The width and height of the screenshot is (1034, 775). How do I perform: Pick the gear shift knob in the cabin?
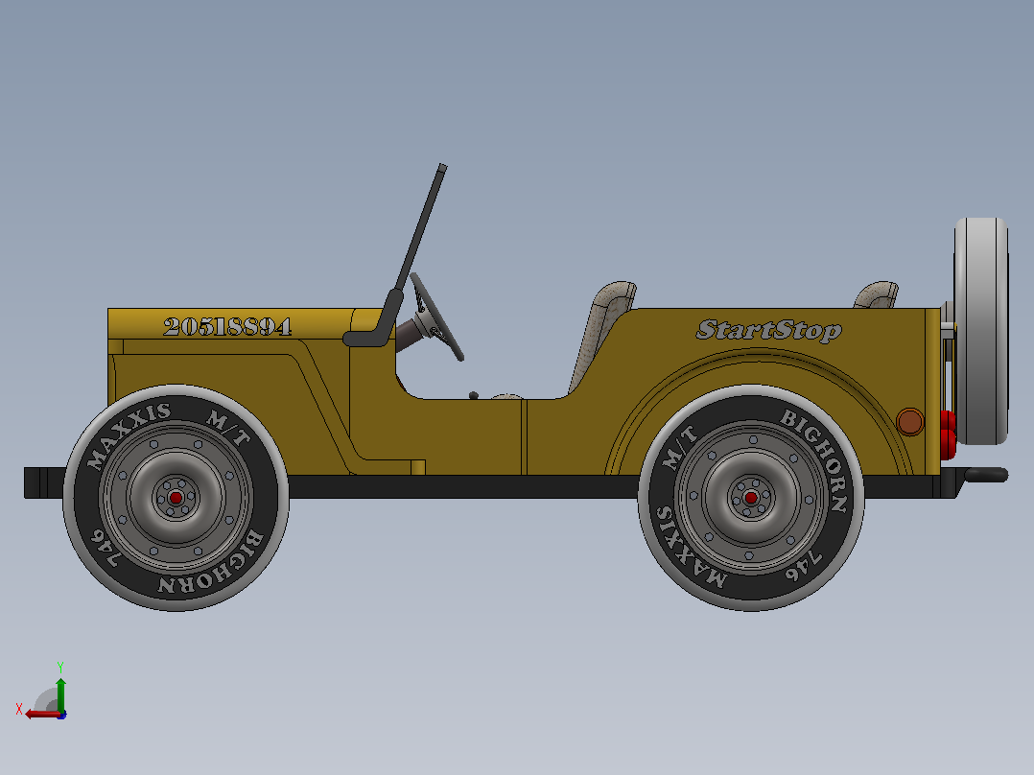coord(474,396)
